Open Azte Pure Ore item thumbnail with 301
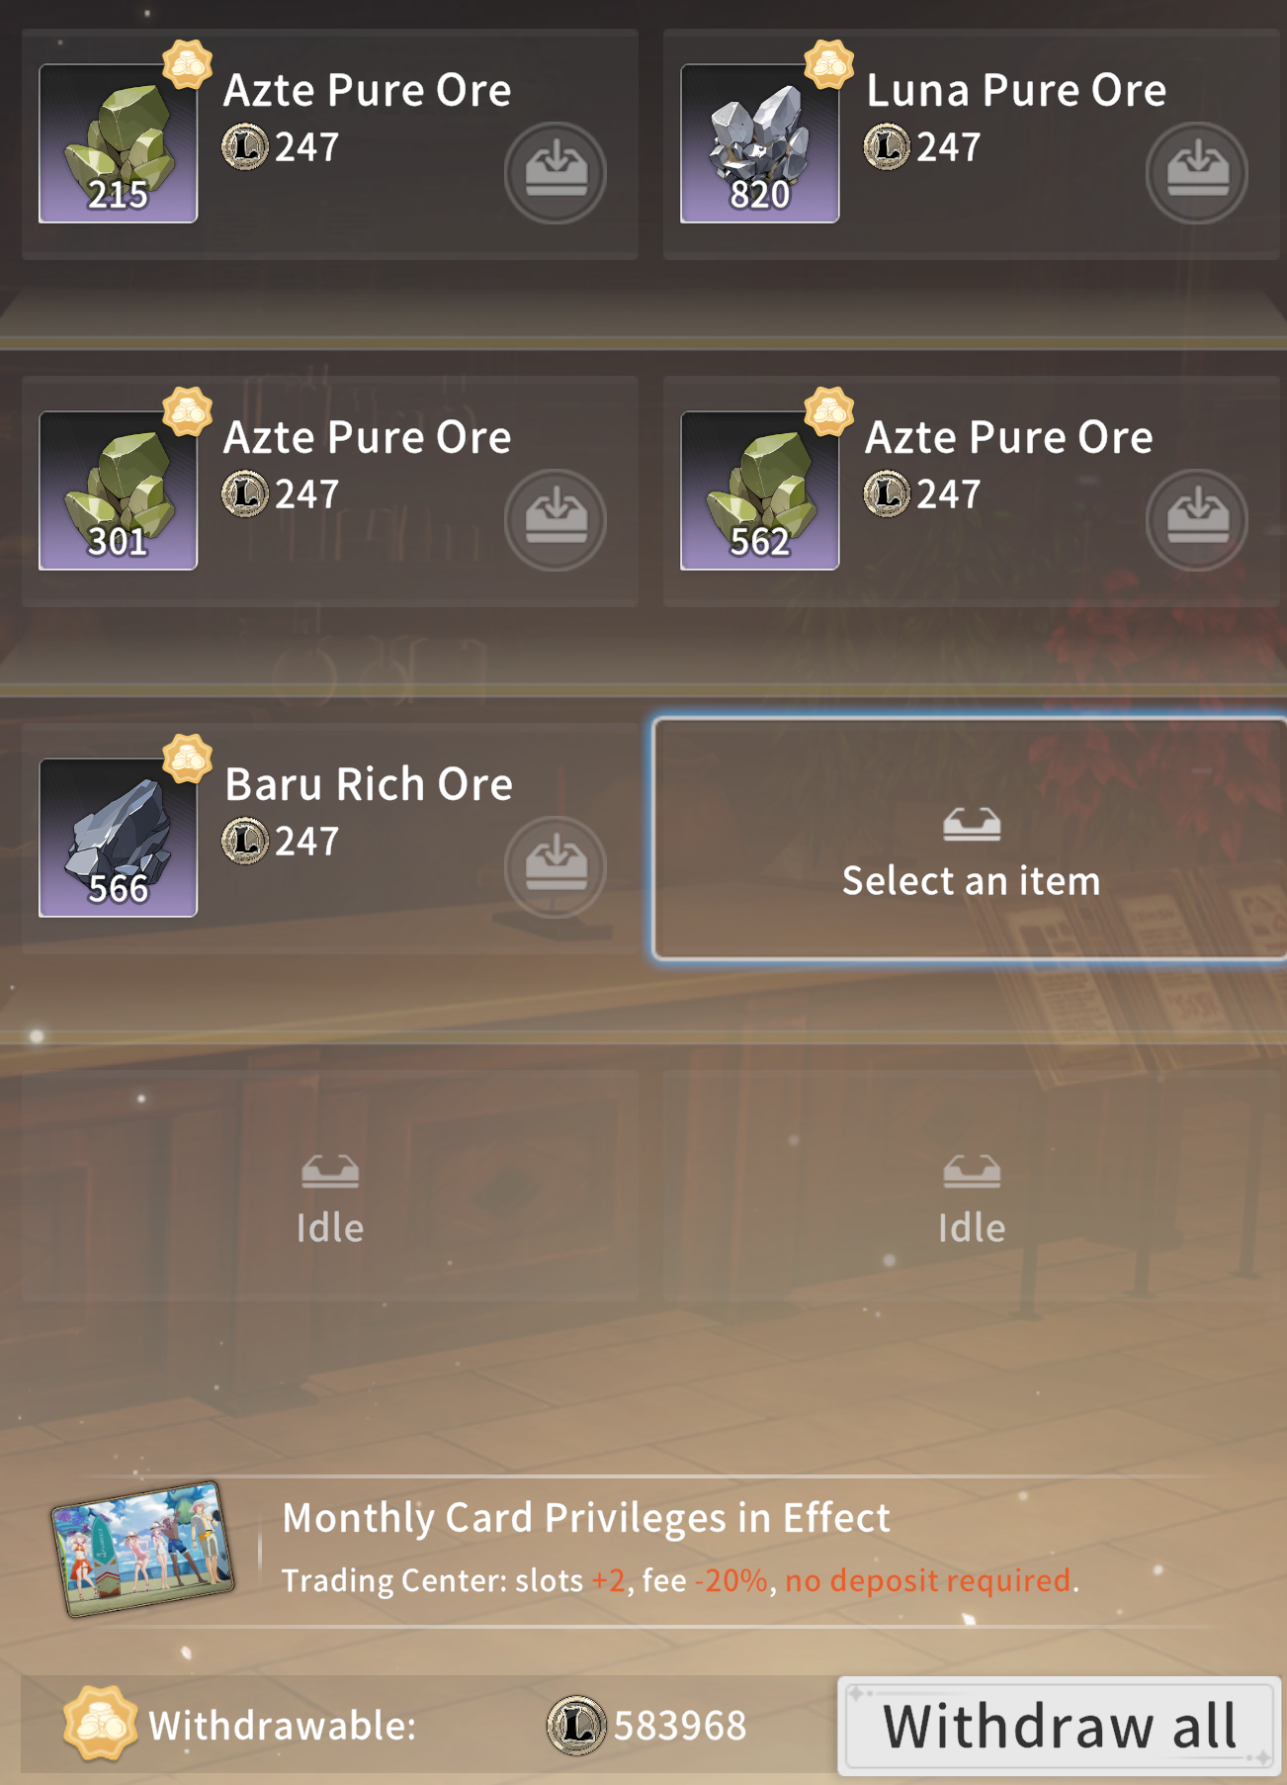The width and height of the screenshot is (1287, 1785). 118,491
